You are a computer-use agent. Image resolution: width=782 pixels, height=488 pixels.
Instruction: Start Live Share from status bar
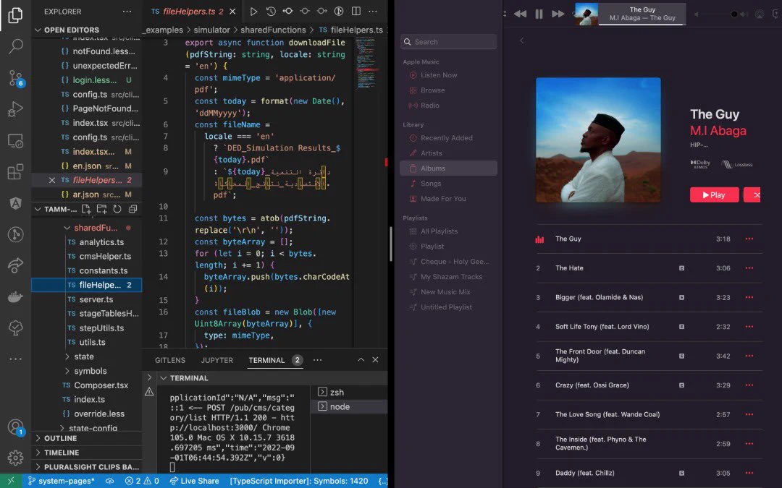coord(194,481)
